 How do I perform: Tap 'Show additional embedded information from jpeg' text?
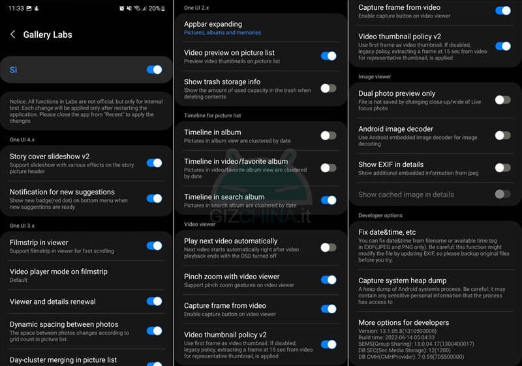coord(418,173)
